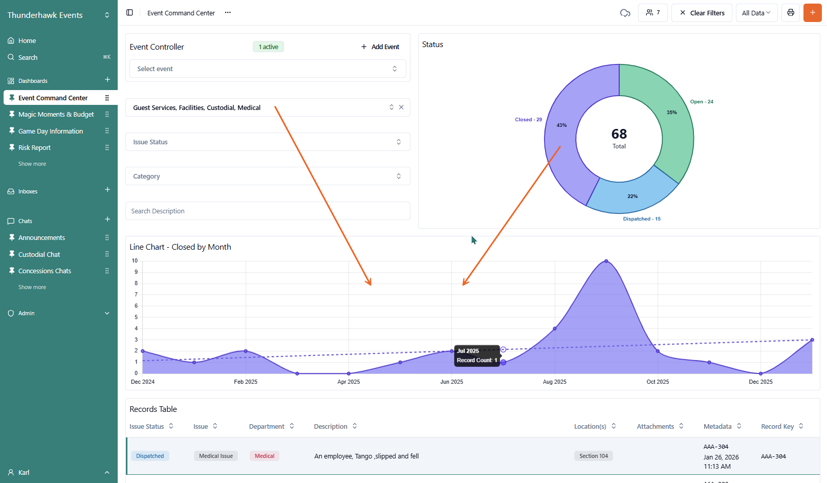Clear the department filter with X
827x483 pixels.
tap(401, 107)
